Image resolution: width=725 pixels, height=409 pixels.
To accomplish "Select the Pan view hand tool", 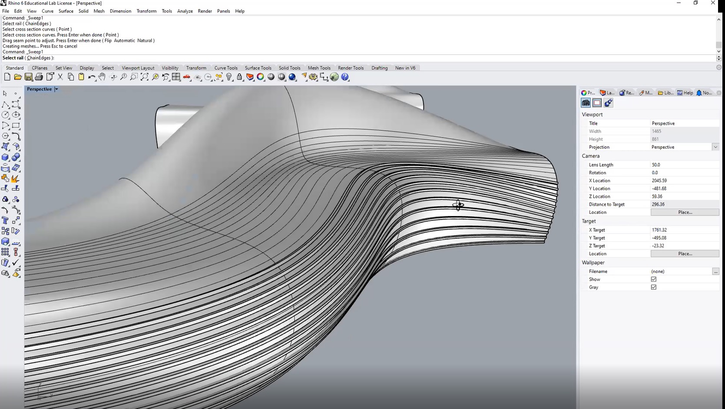I will click(102, 77).
